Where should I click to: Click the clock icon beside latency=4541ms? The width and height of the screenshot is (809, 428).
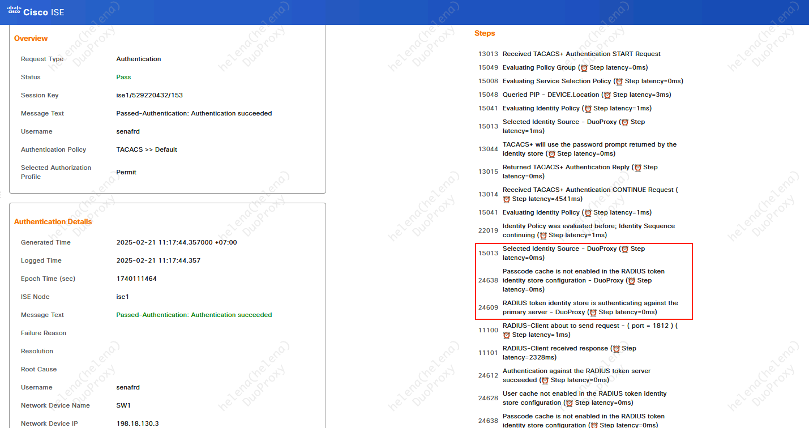click(507, 199)
